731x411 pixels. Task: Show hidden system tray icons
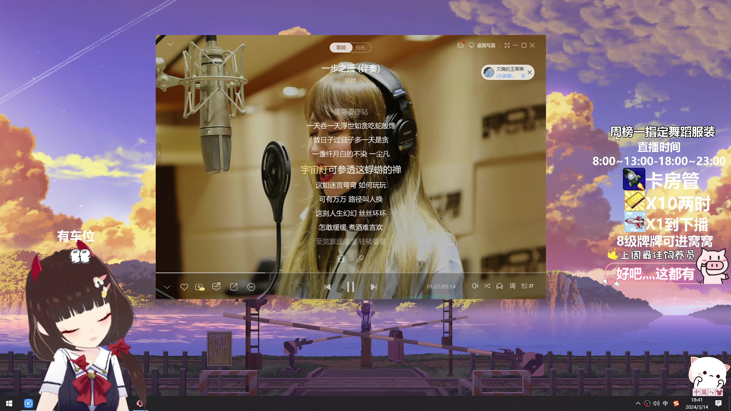(638, 403)
